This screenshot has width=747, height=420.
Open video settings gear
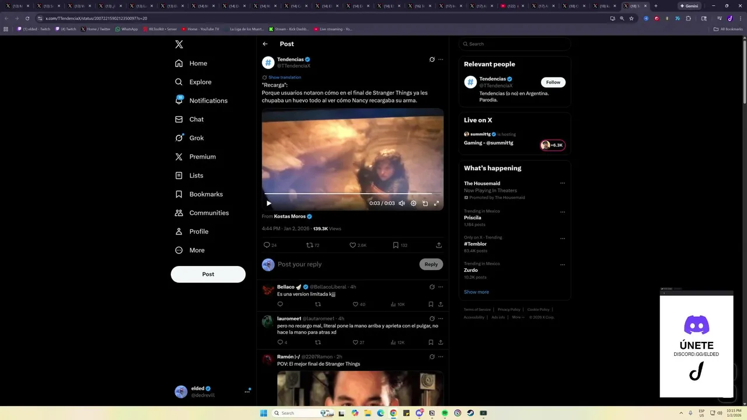413,203
